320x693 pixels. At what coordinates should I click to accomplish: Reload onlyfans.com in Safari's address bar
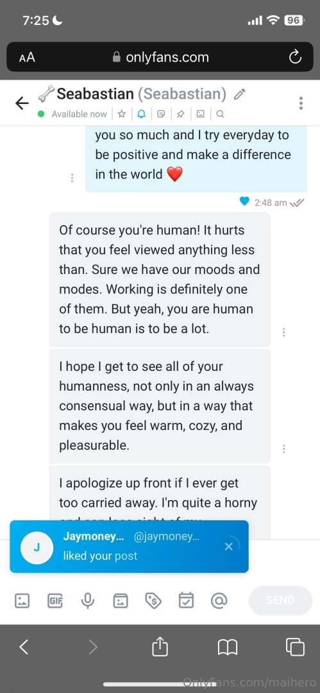[295, 57]
